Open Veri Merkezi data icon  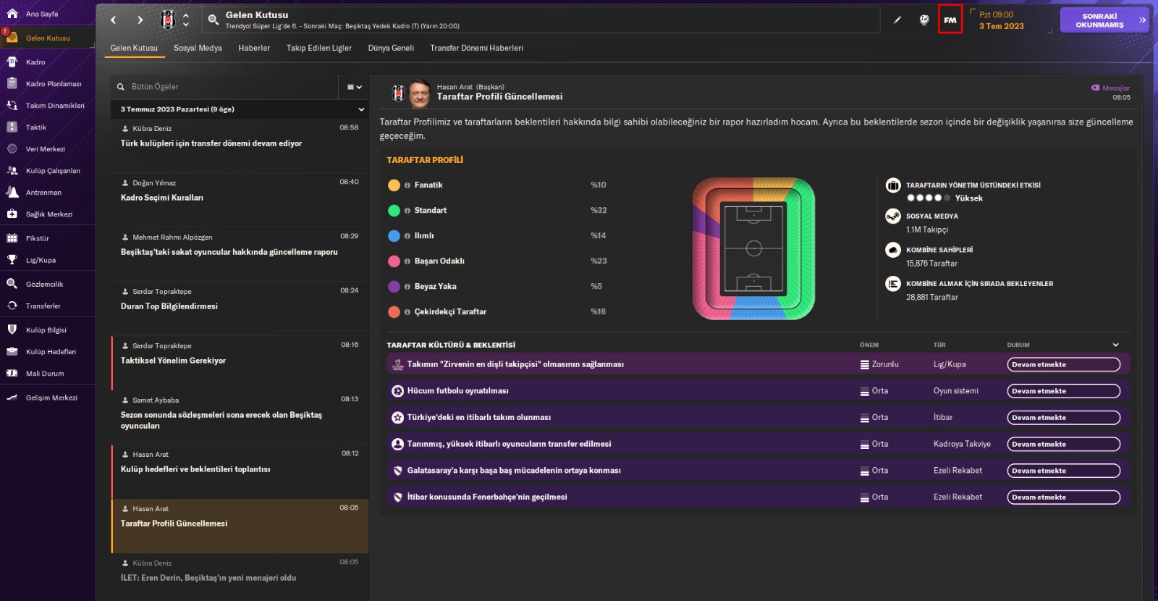point(12,149)
